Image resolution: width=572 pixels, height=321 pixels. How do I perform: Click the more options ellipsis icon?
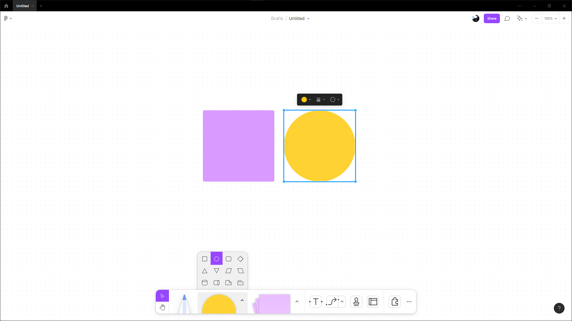pos(409,301)
